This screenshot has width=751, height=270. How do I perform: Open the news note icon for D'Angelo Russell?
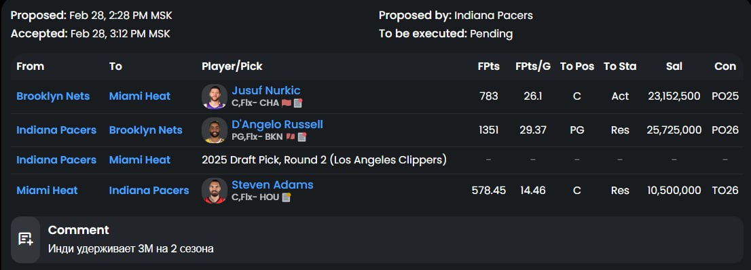pos(301,137)
